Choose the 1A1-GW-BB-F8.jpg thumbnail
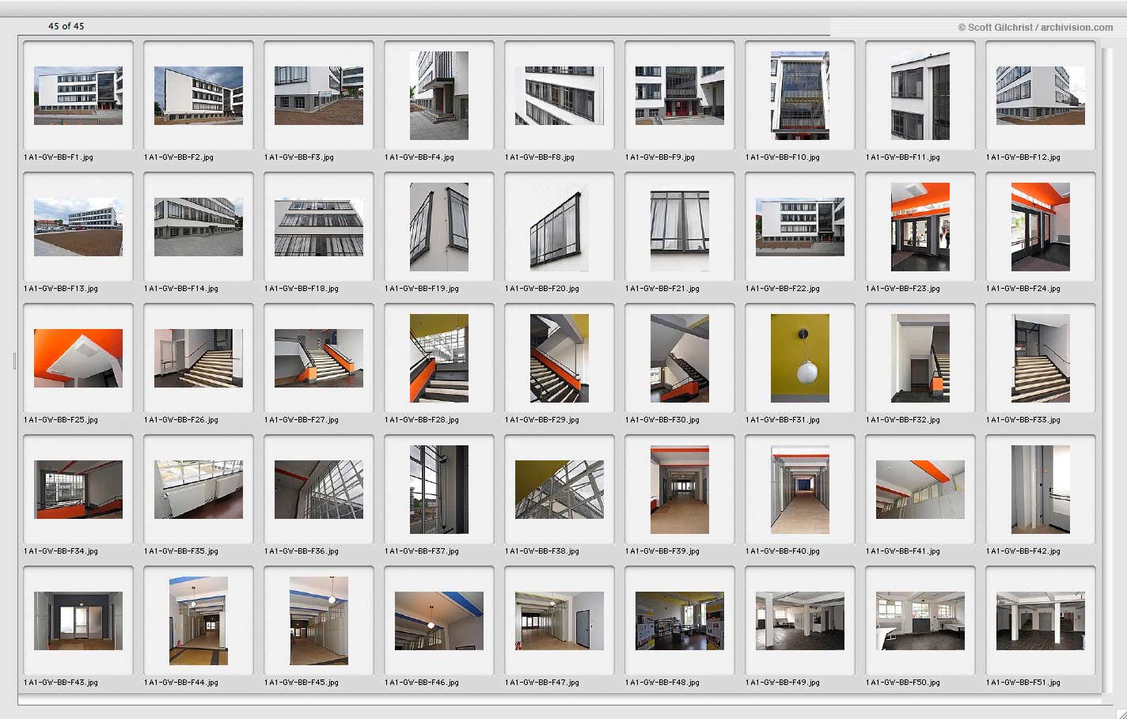The width and height of the screenshot is (1127, 719). (x=560, y=96)
